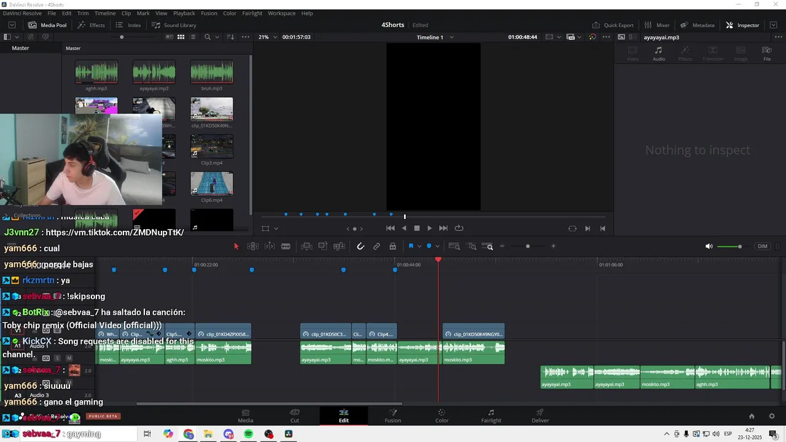786x442 pixels.
Task: Toggle the Media Pool panel
Action: [47, 25]
